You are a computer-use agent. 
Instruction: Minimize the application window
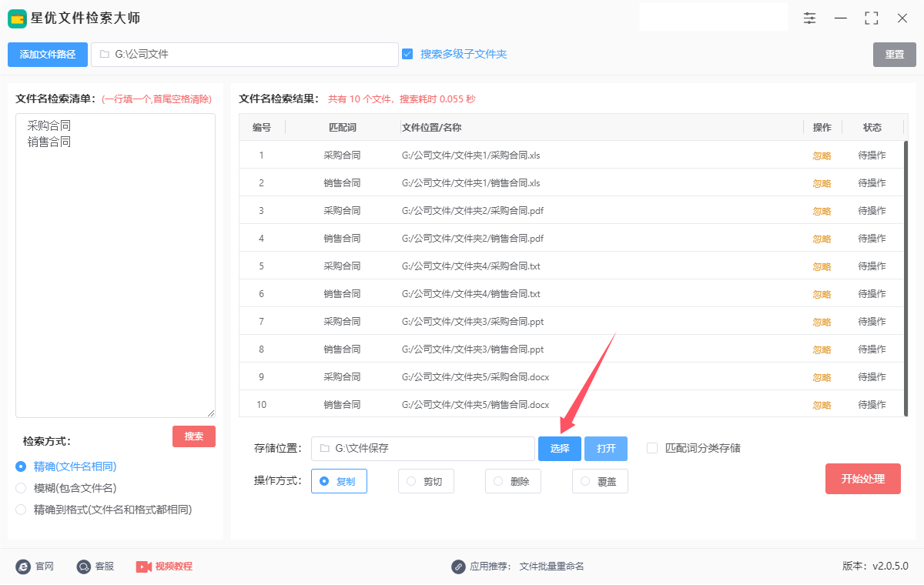(841, 18)
